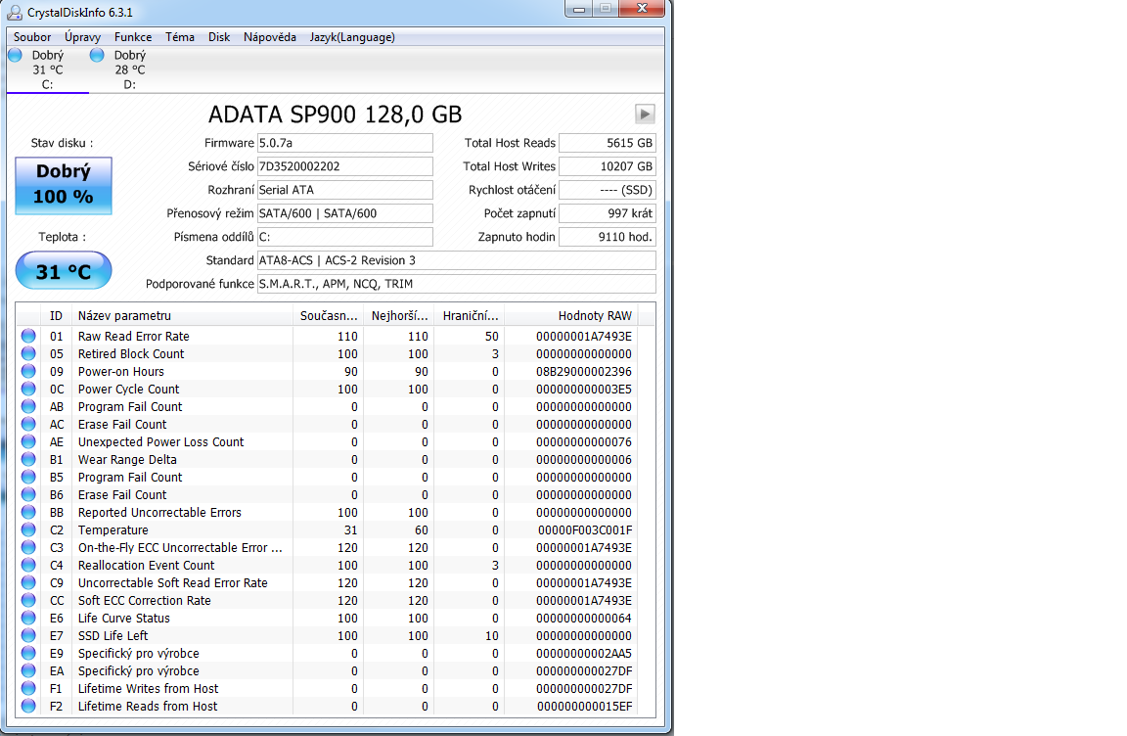Click the Dobrý 100 % health status button
The width and height of the screenshot is (1127, 736).
point(64,185)
